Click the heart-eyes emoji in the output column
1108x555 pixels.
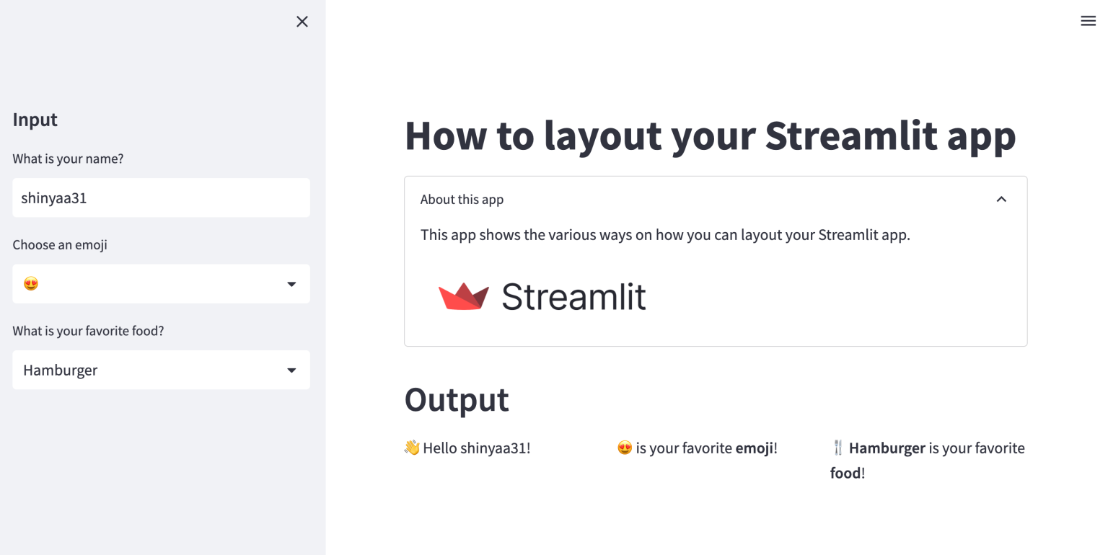(625, 448)
